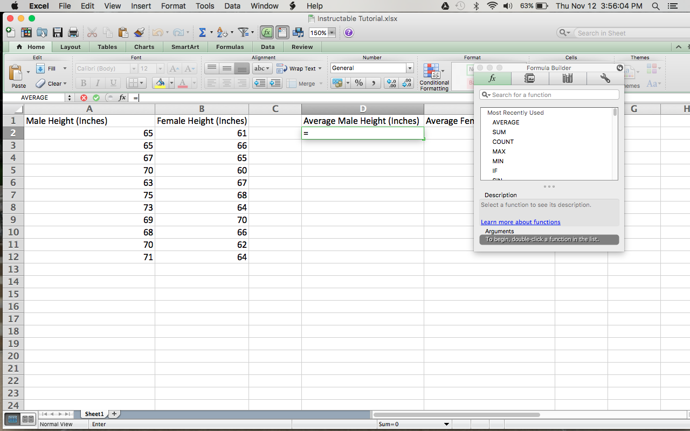Open the wrench Compatibility tab in toolbox
690x431 pixels.
(x=605, y=78)
